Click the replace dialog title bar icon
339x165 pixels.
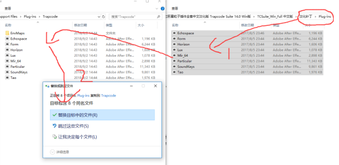48,86
